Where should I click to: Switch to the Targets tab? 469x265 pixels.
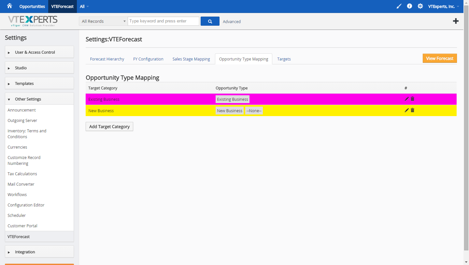(x=284, y=59)
